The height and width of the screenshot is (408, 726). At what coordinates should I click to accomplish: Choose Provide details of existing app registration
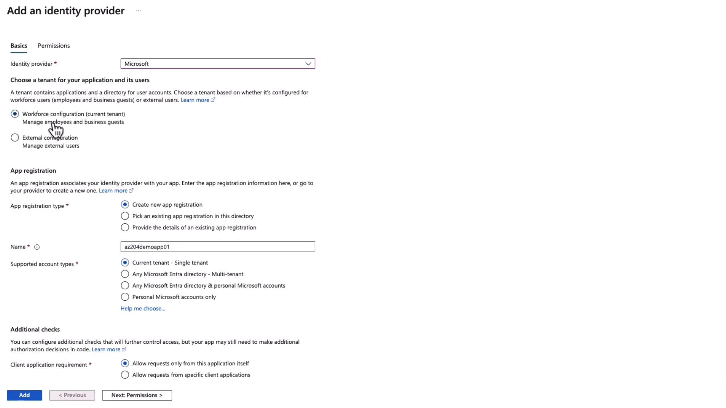125,227
